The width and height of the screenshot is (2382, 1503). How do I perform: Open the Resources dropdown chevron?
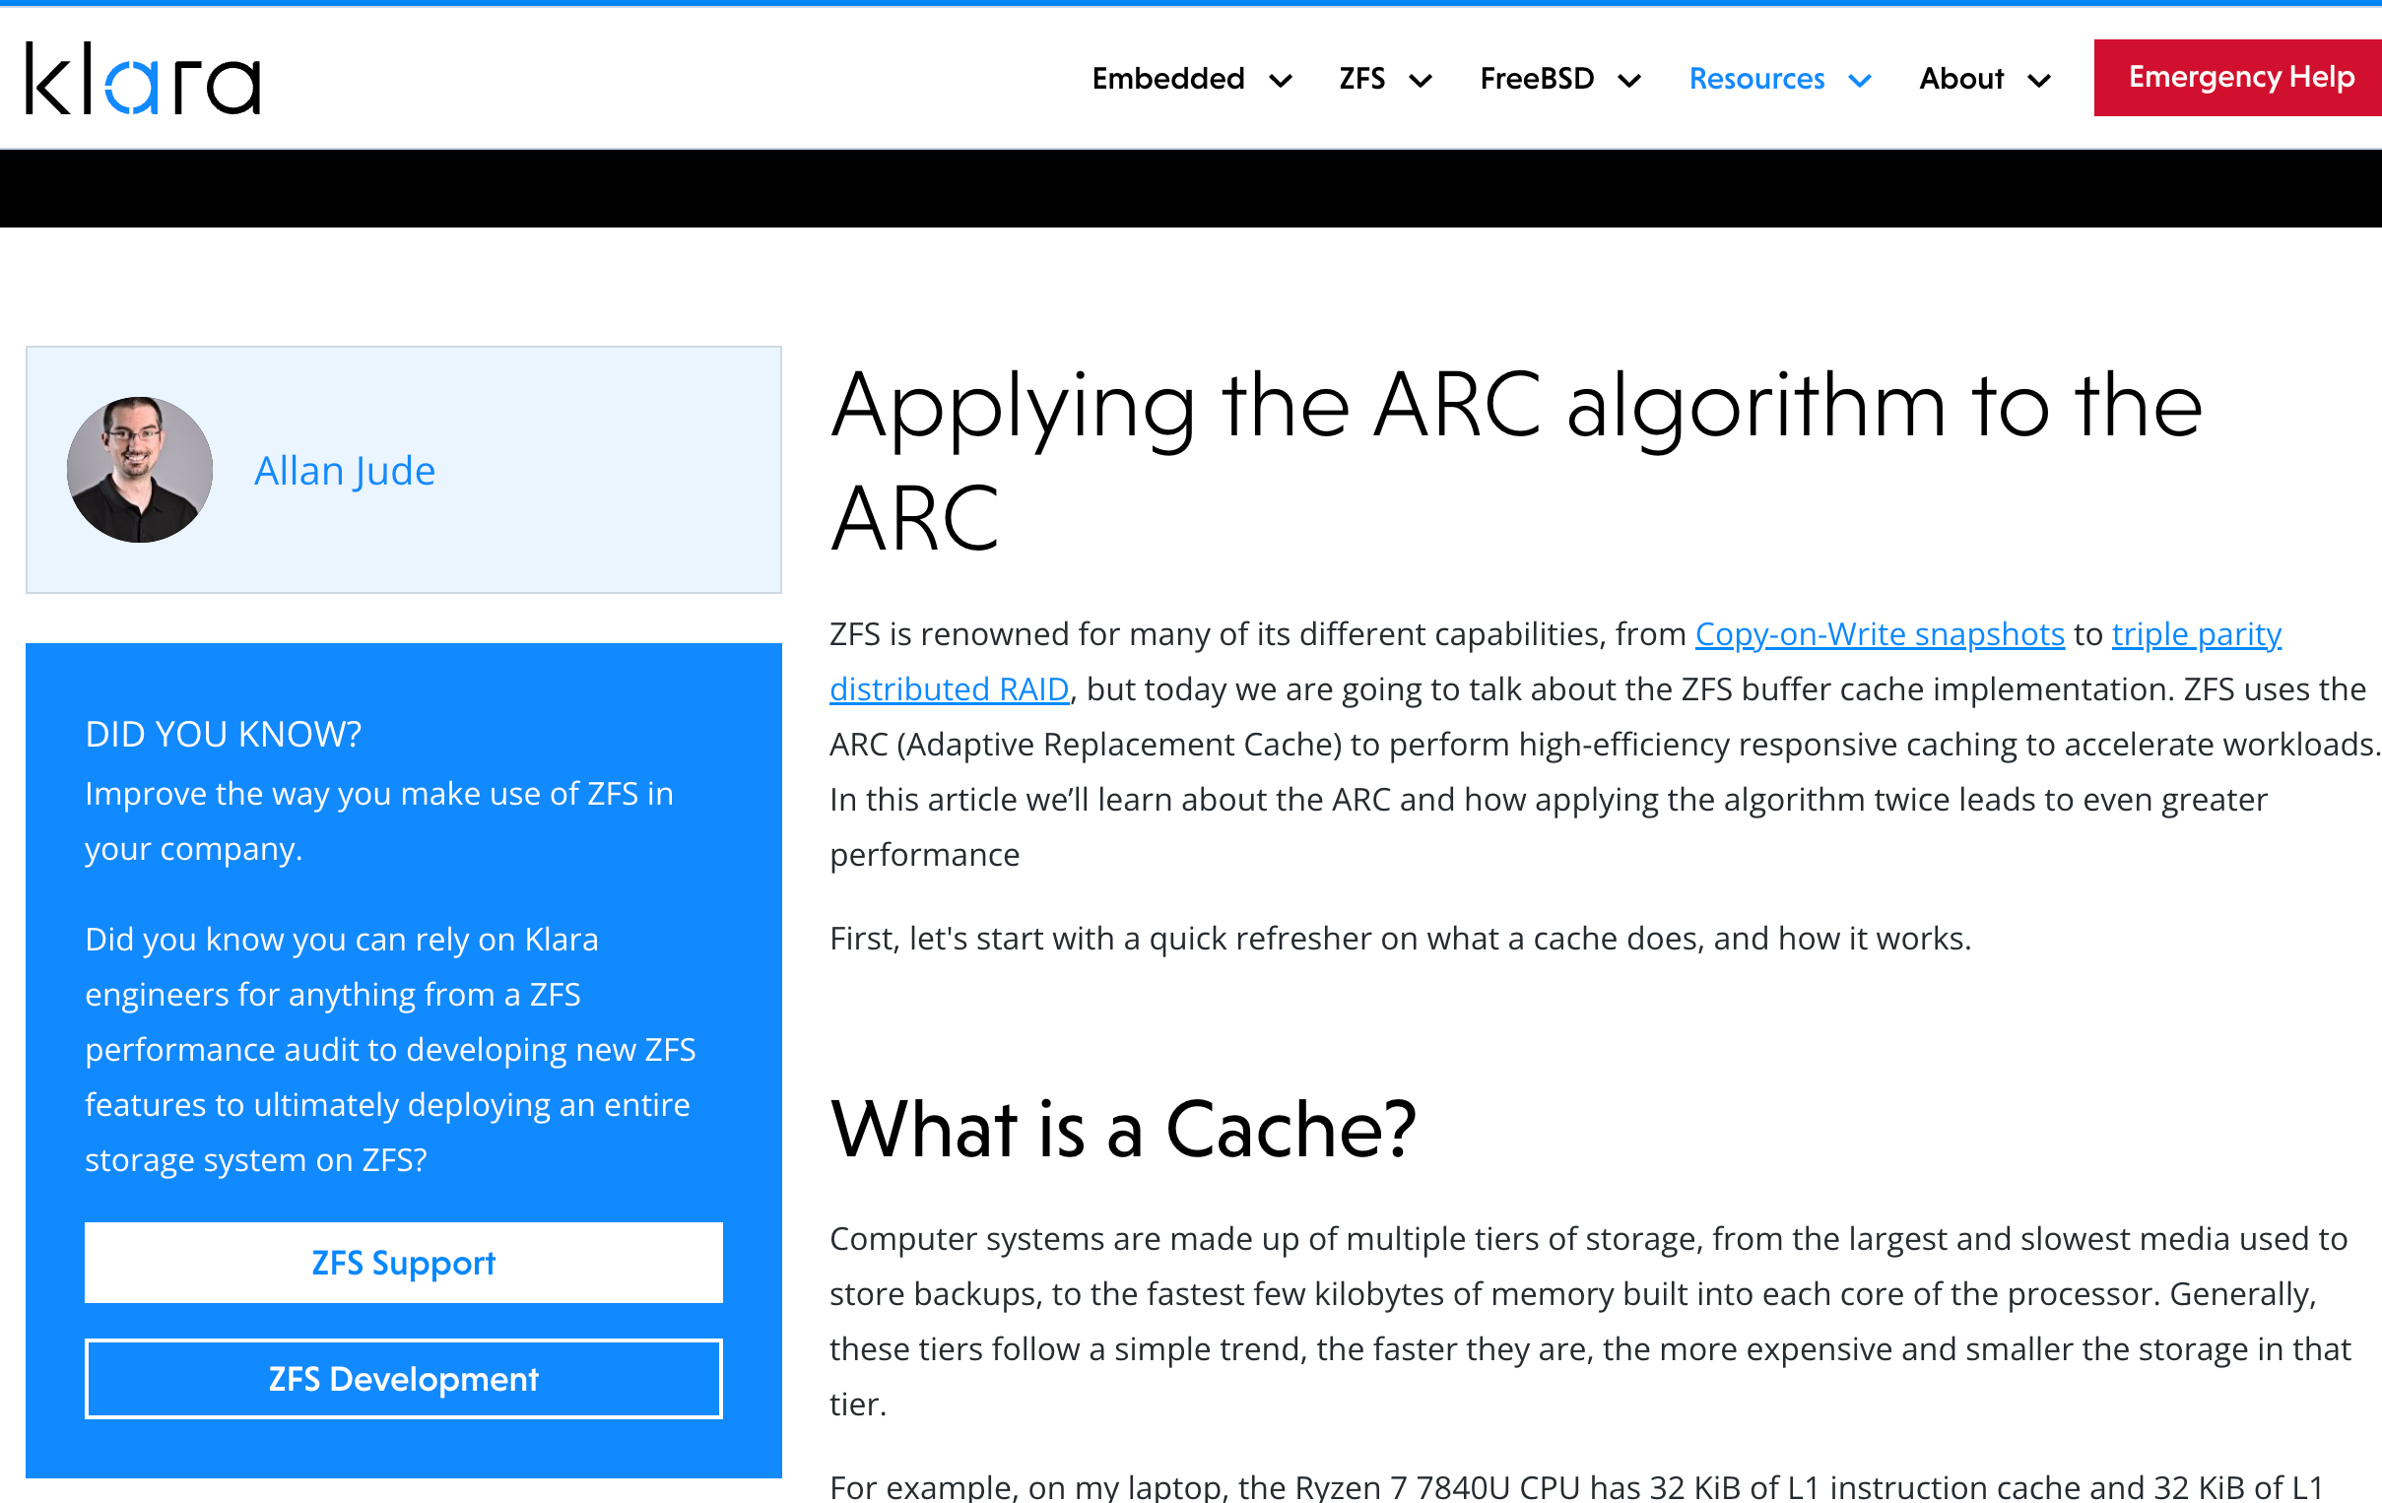tap(1860, 81)
